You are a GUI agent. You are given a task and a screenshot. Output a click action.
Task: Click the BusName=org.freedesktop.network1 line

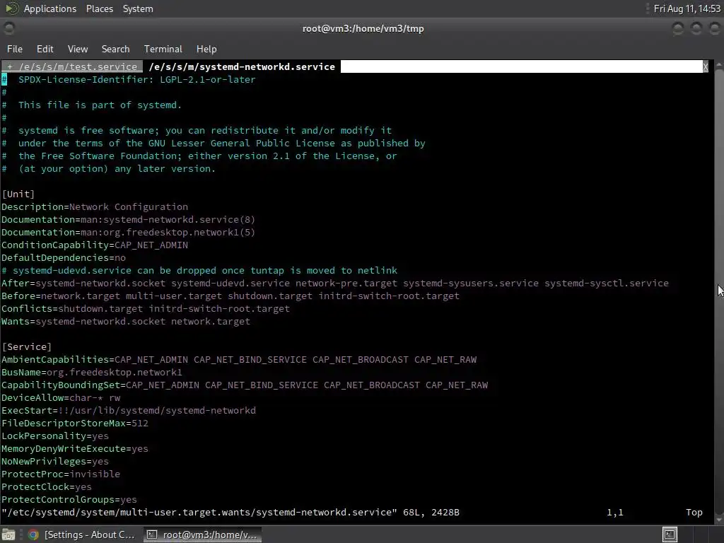[x=92, y=372]
